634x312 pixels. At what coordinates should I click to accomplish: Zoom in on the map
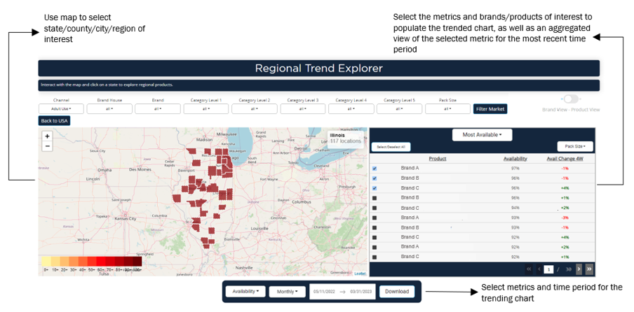(x=47, y=136)
